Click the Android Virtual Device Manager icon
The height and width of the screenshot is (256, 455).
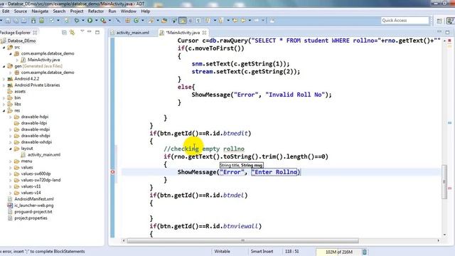(42, 21)
